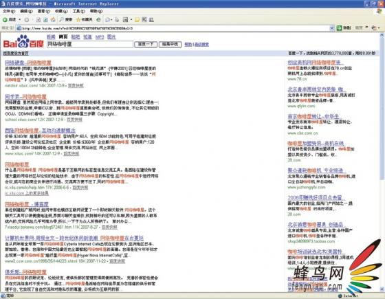Click set Baidu as homepage link
Screen dimensions: 385x299
click(x=16, y=54)
